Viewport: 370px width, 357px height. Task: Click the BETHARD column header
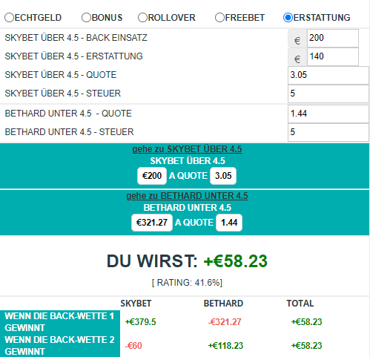pyautogui.click(x=223, y=304)
